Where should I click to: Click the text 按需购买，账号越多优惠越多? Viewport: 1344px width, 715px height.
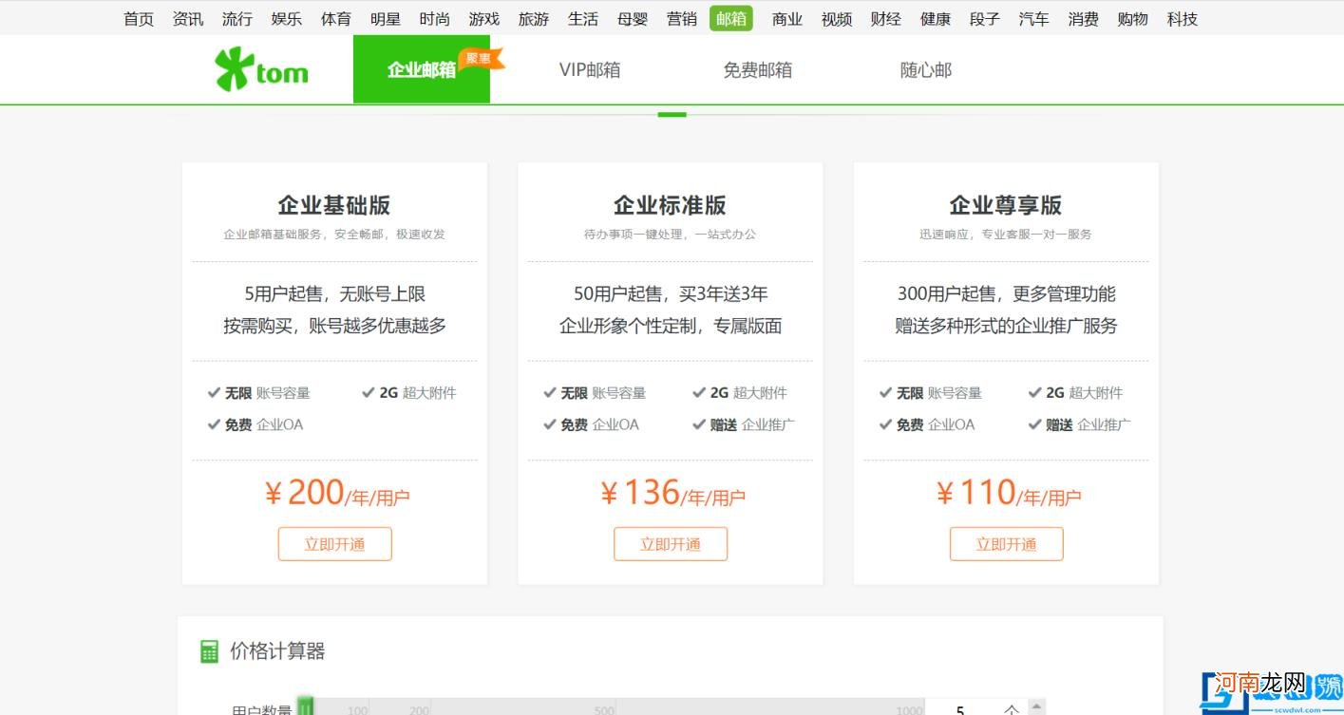point(334,326)
